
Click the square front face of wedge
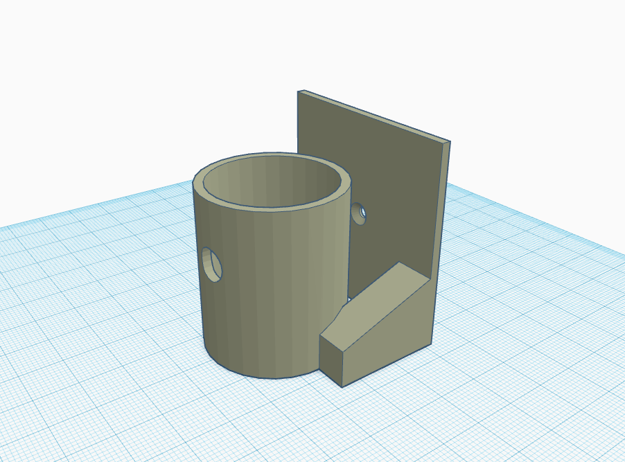[x=333, y=357]
